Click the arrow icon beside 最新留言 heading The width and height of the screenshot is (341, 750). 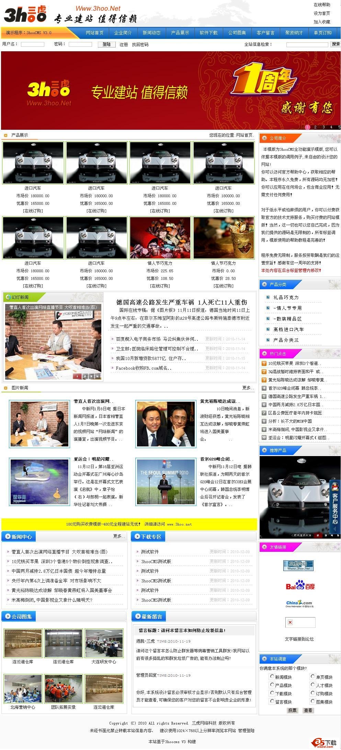tap(138, 616)
